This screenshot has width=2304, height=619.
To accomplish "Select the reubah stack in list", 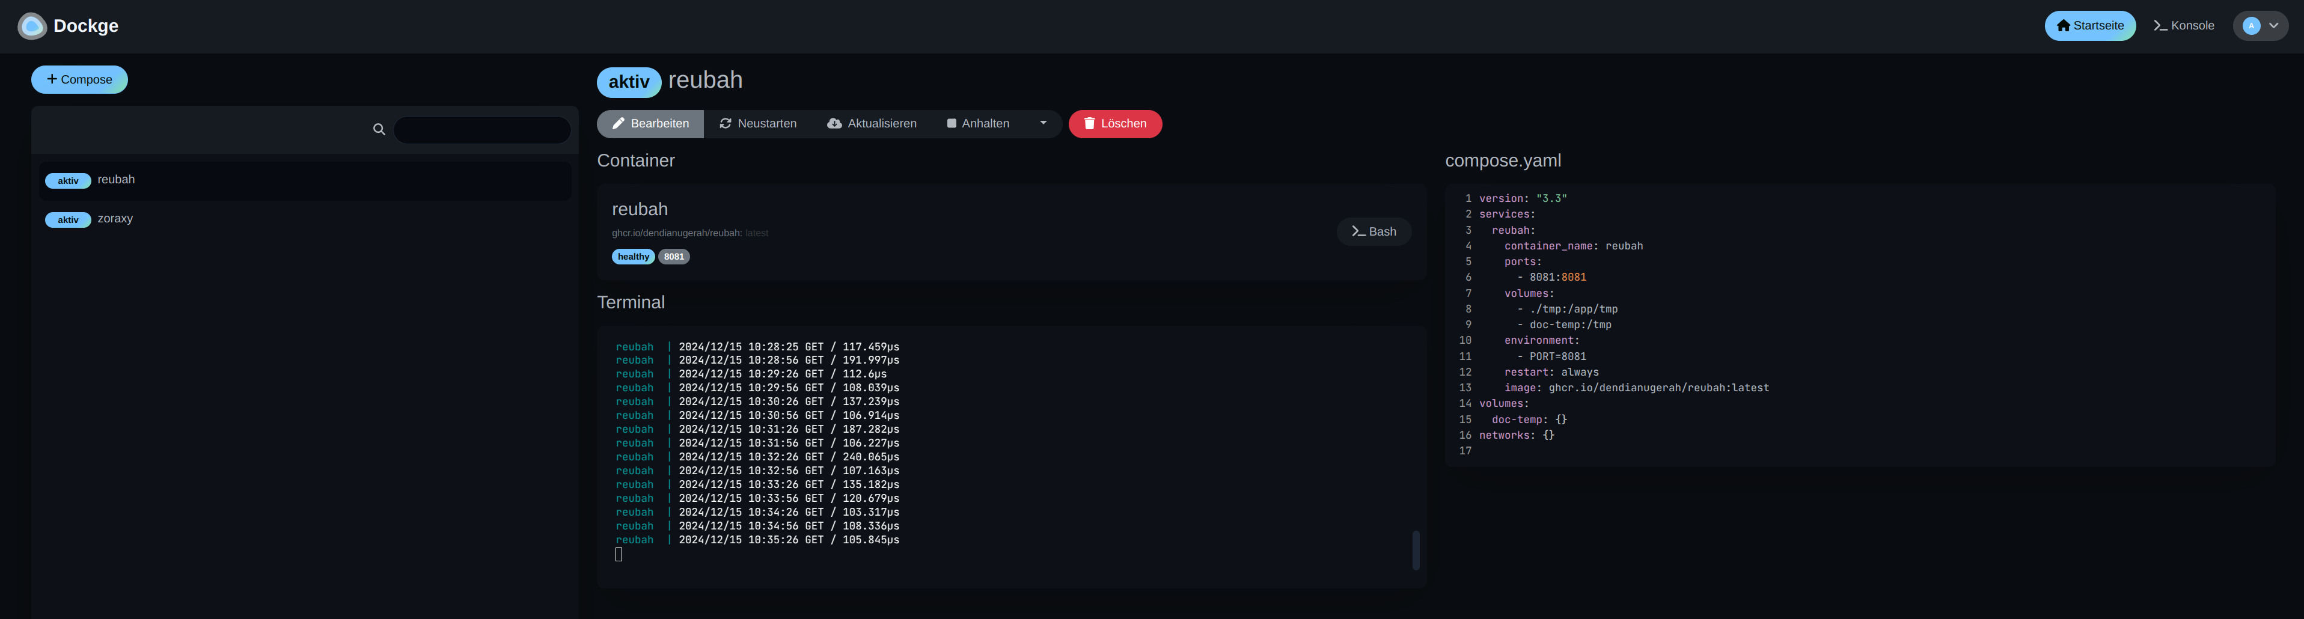I will pyautogui.click(x=305, y=180).
